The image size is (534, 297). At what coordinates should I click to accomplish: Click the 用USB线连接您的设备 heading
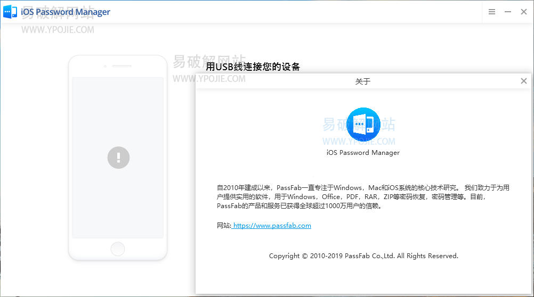tap(253, 67)
